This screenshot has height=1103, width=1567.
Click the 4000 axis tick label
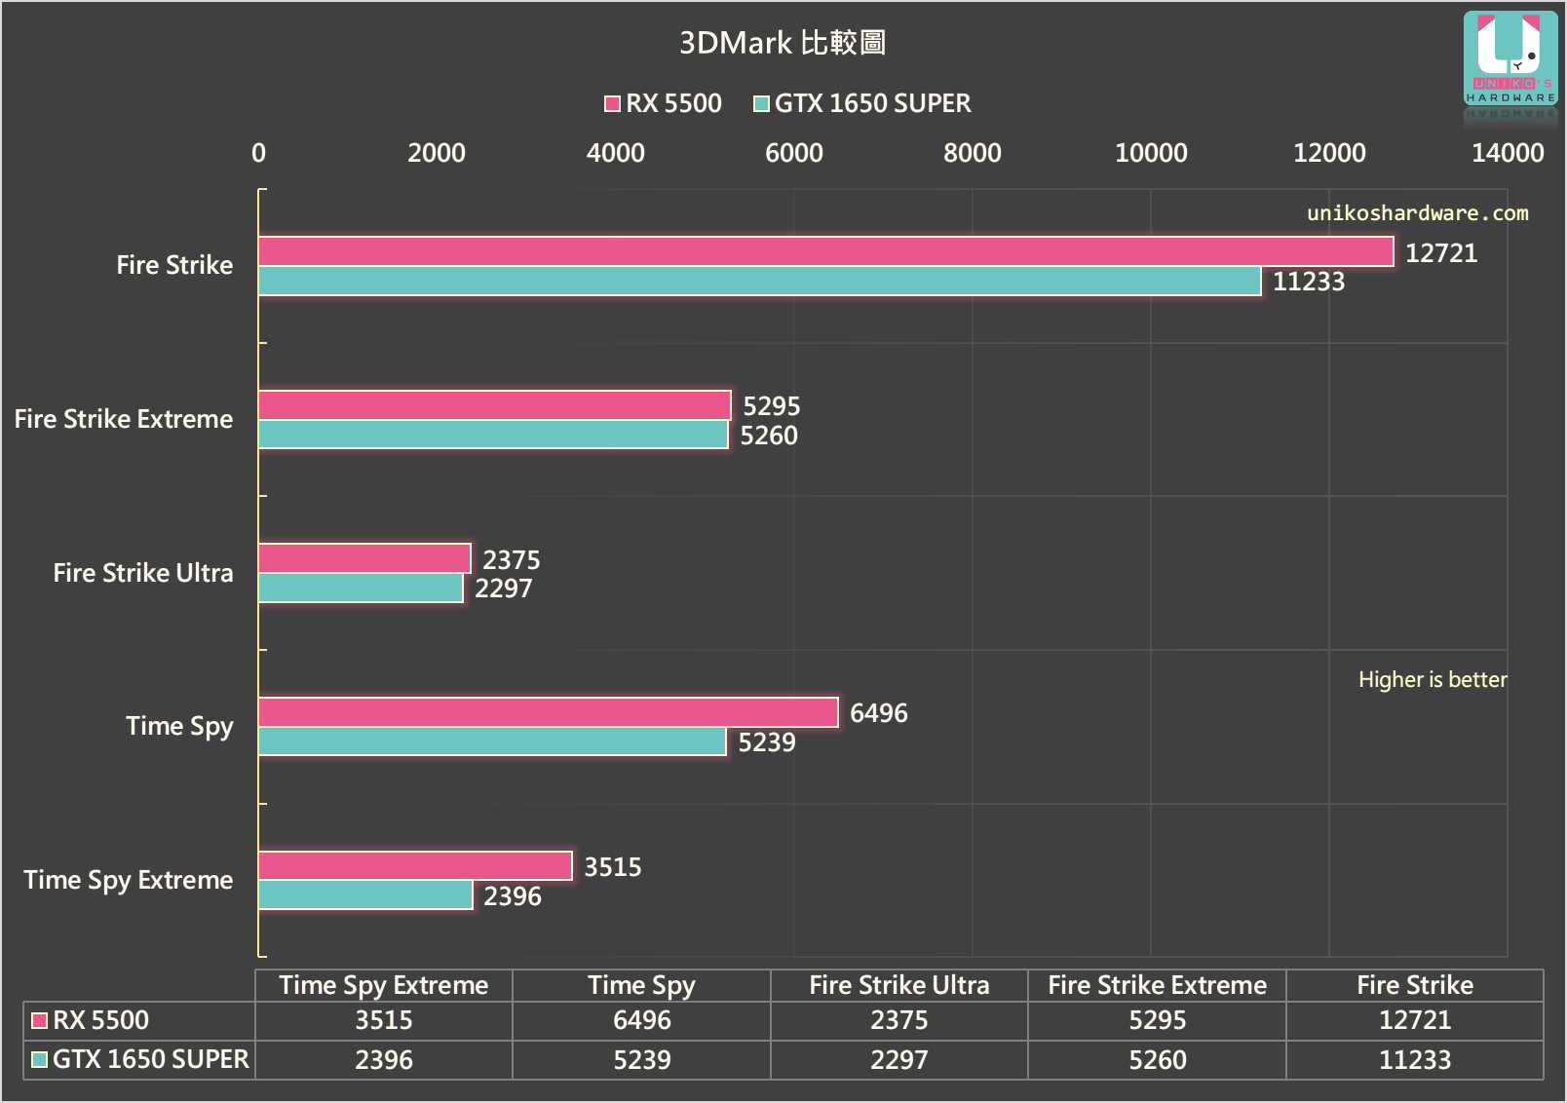tap(616, 153)
